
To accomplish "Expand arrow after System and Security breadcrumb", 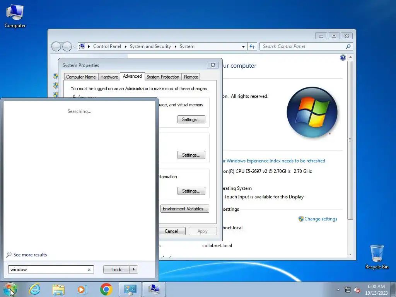I will tap(175, 46).
